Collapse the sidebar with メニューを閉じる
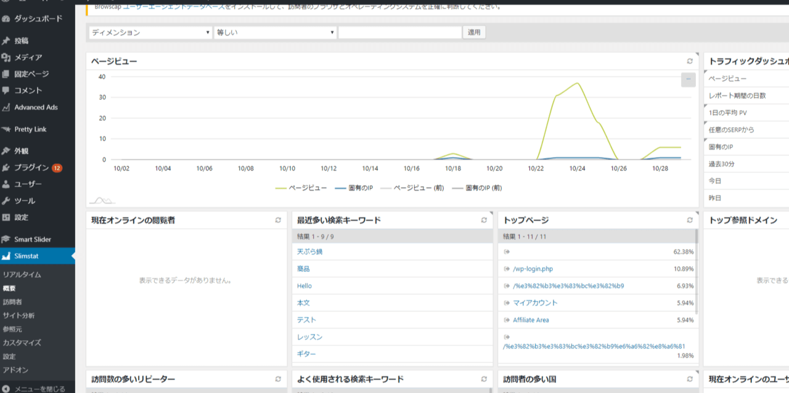The height and width of the screenshot is (393, 789). click(35, 388)
